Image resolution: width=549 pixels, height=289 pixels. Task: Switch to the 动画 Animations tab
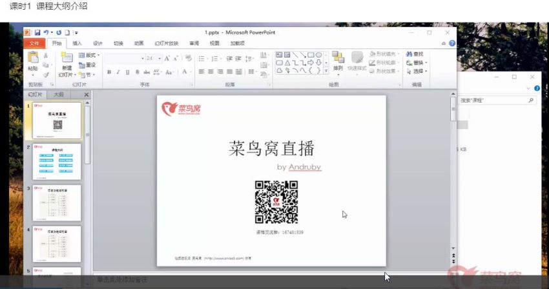(139, 43)
